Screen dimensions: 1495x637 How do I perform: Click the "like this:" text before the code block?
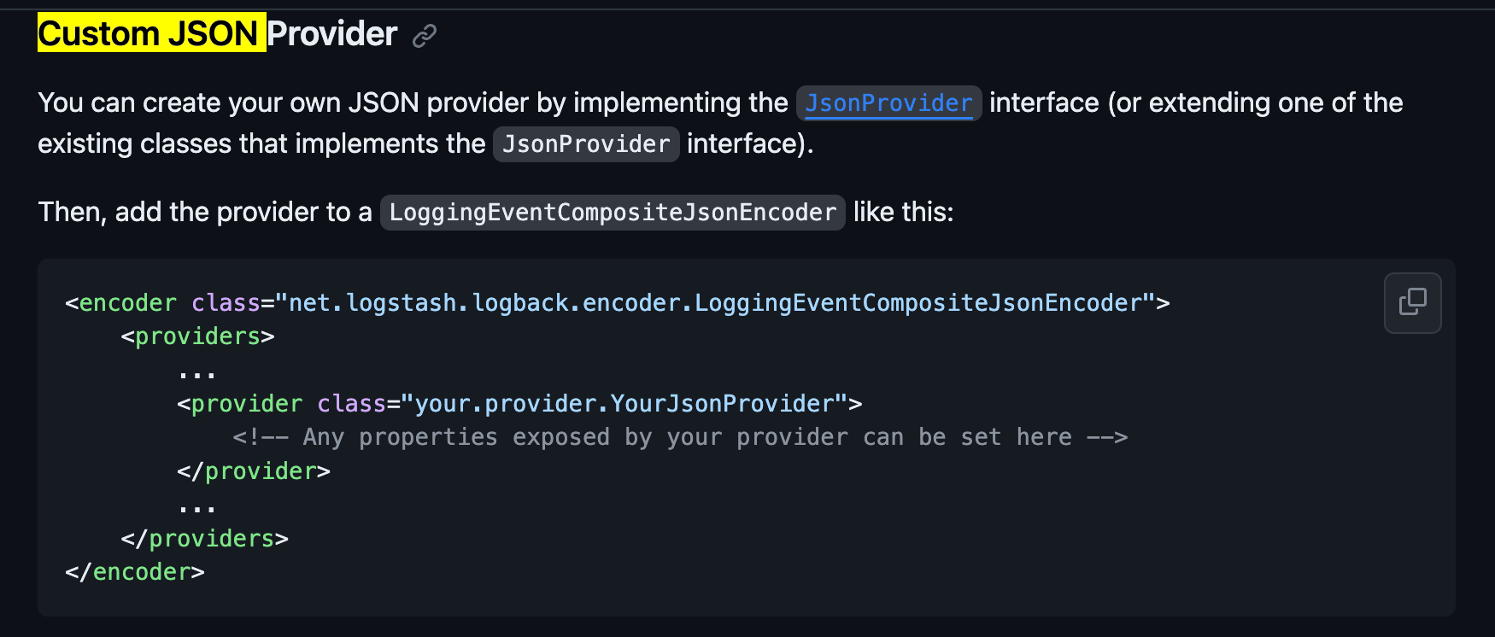point(903,212)
